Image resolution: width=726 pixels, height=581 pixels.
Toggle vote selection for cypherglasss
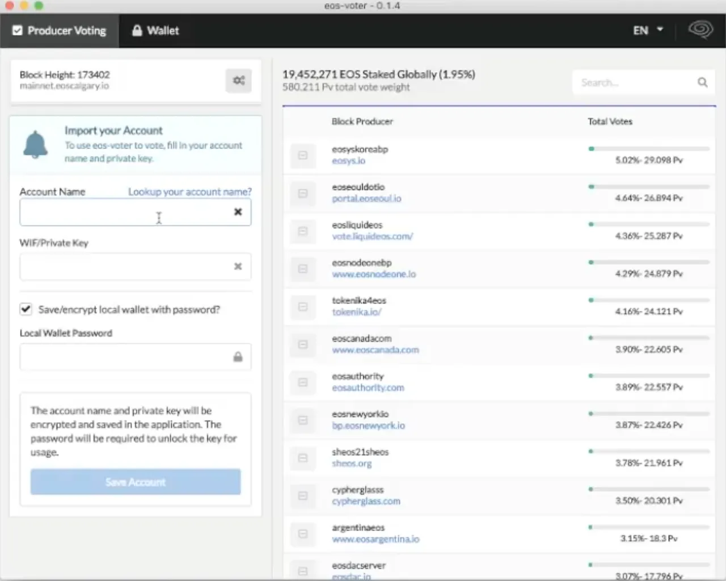coord(303,496)
